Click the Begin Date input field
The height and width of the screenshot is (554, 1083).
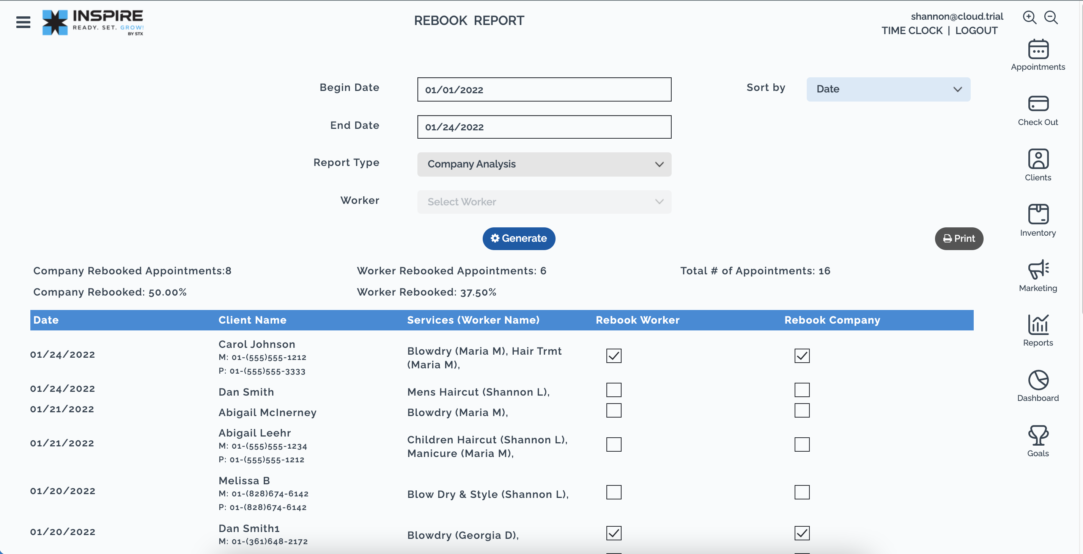pos(544,89)
